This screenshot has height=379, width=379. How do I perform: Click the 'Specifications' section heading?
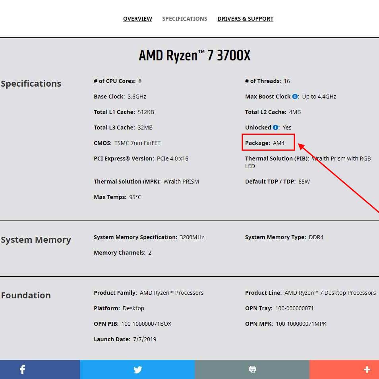pyautogui.click(x=31, y=84)
